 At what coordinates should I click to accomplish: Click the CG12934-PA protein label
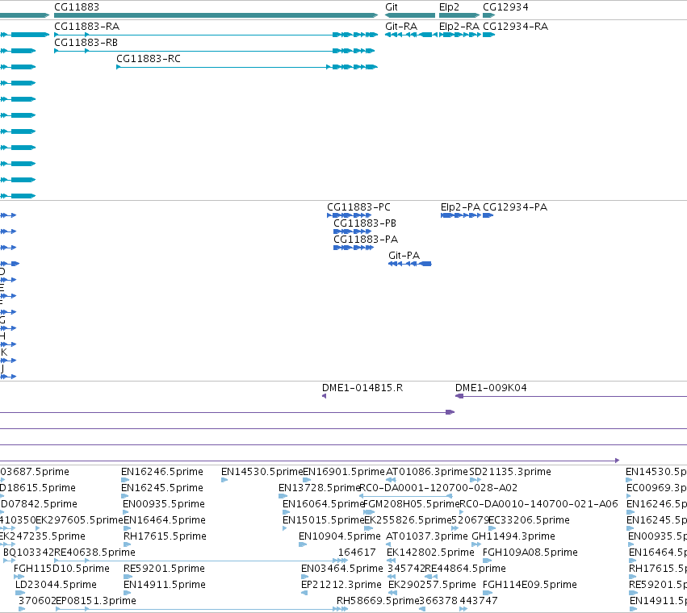515,207
